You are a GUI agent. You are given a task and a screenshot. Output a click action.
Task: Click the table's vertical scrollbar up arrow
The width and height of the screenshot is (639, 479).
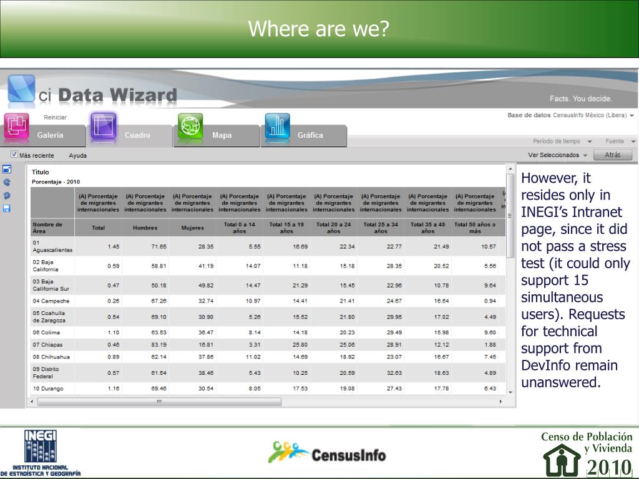click(510, 168)
